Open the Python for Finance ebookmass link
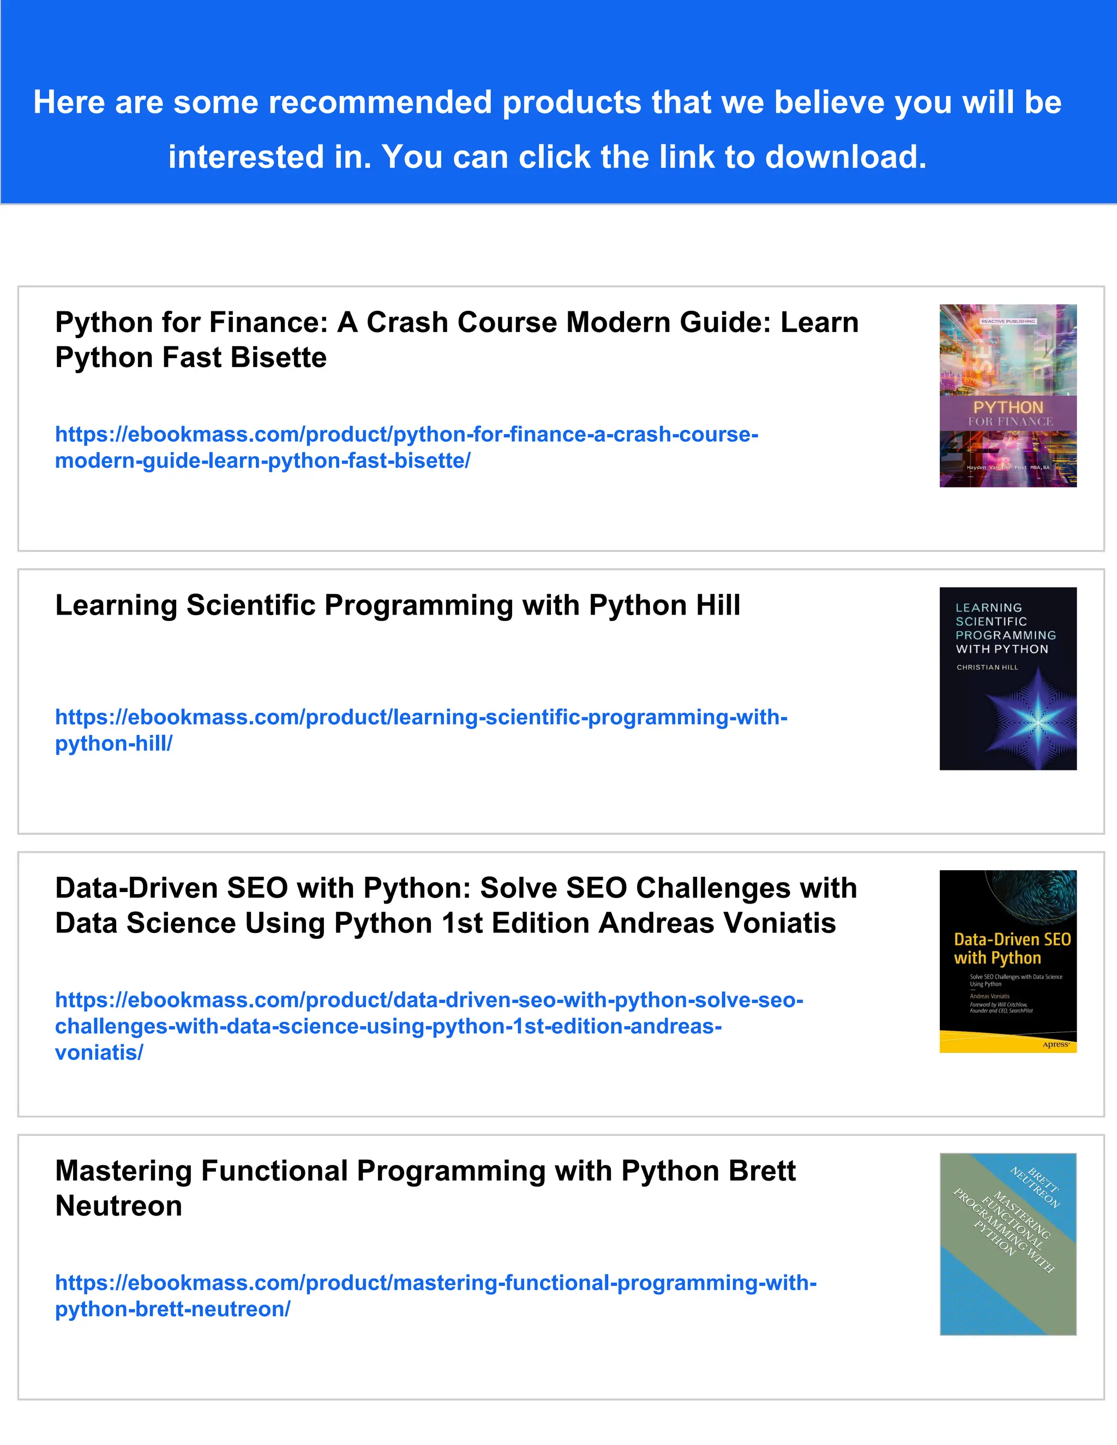 [x=406, y=447]
